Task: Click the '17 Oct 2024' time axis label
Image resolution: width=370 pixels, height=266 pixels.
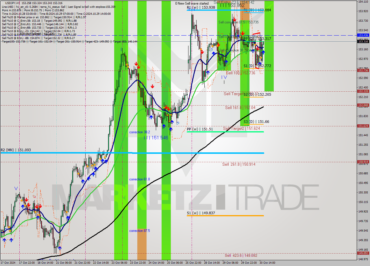Action: tap(8, 263)
